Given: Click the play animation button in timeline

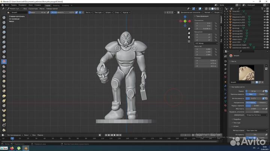Looking at the screenshot, I should pos(115,135).
